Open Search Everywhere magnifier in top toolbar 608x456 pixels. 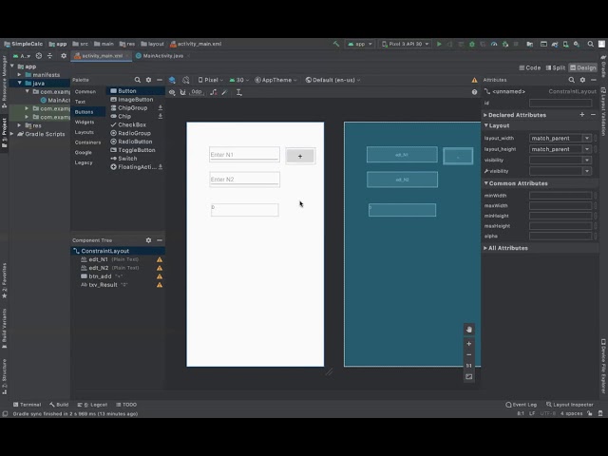click(x=591, y=45)
